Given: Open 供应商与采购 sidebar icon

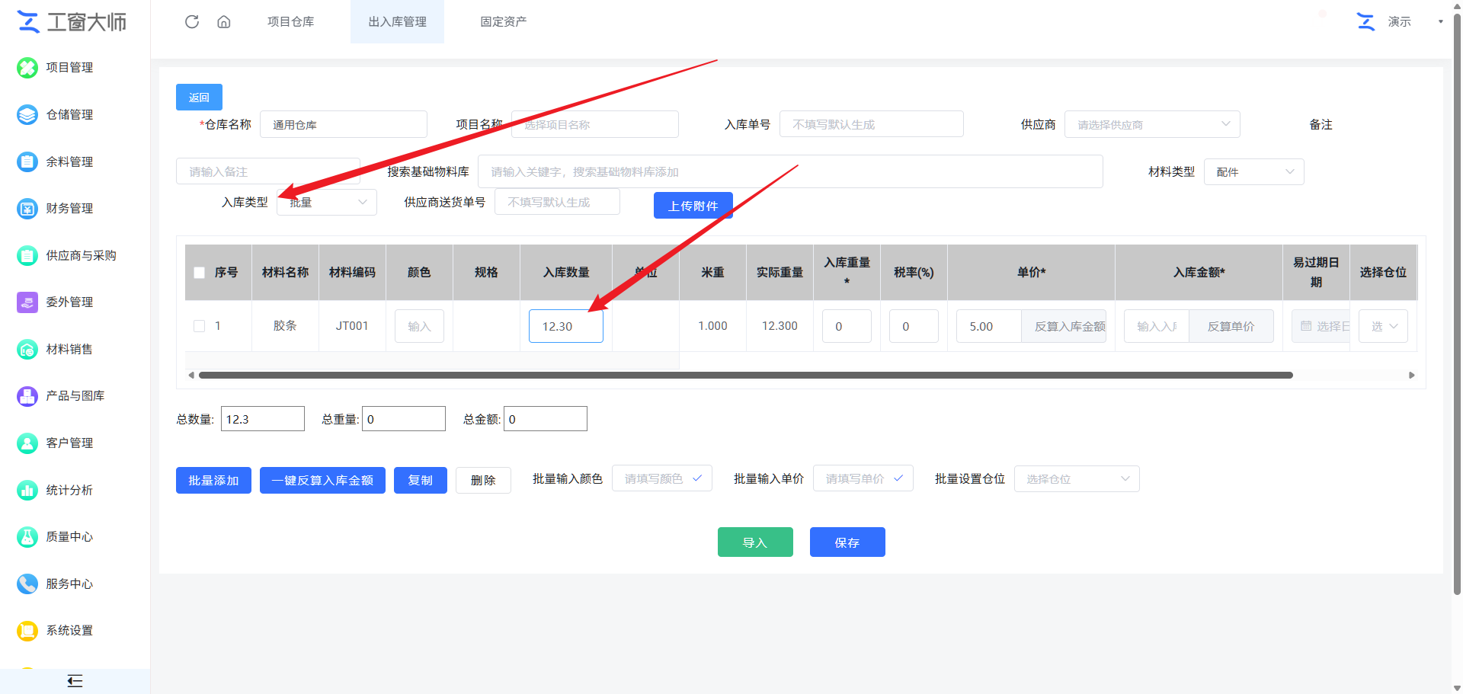Looking at the screenshot, I should click(x=27, y=255).
